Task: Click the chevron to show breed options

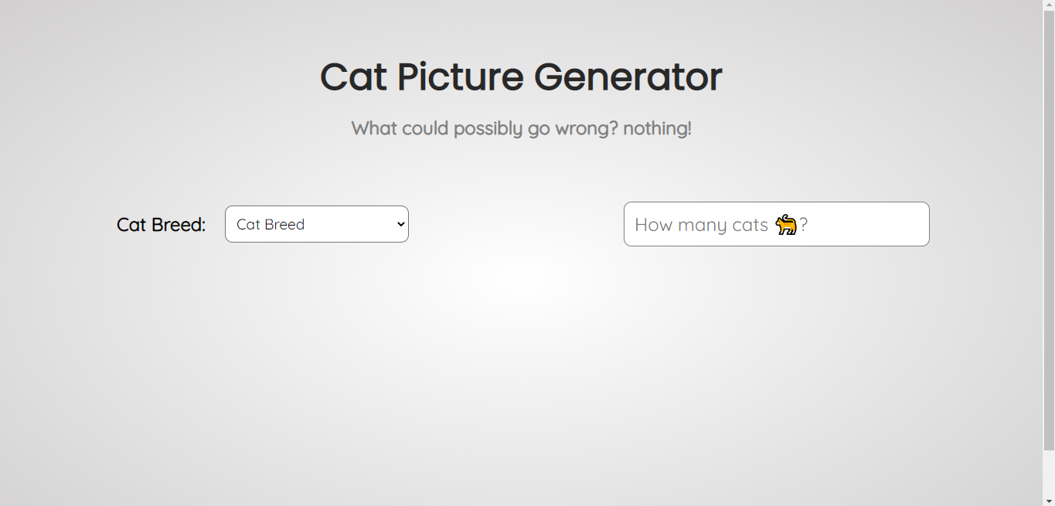Action: click(400, 224)
